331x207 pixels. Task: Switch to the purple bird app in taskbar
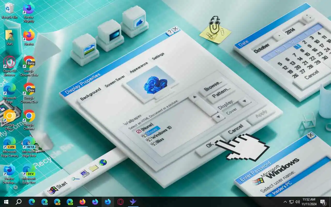[133, 202]
